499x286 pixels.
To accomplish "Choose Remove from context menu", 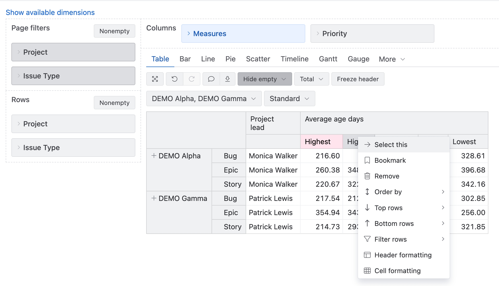I will pos(404,176).
